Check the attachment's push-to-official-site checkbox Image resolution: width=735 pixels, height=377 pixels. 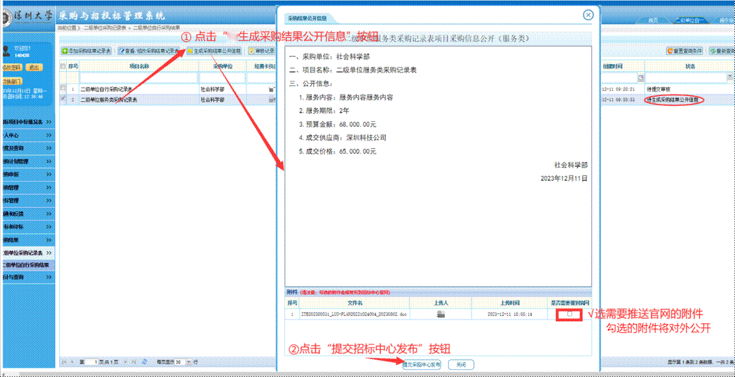tap(569, 314)
